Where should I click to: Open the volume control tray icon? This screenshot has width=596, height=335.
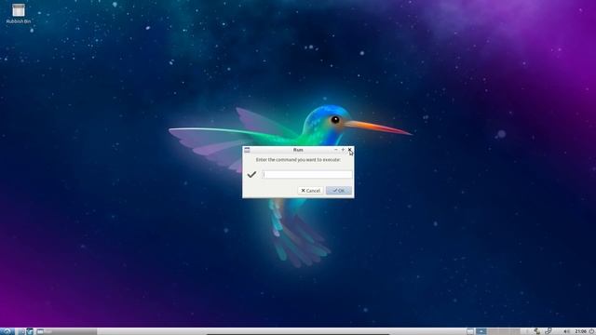point(566,331)
